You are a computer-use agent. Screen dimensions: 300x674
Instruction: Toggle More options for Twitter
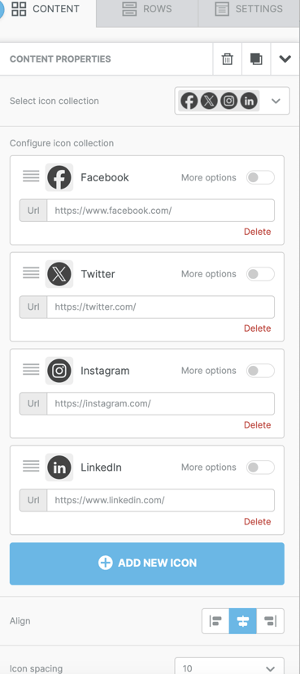[x=260, y=274]
